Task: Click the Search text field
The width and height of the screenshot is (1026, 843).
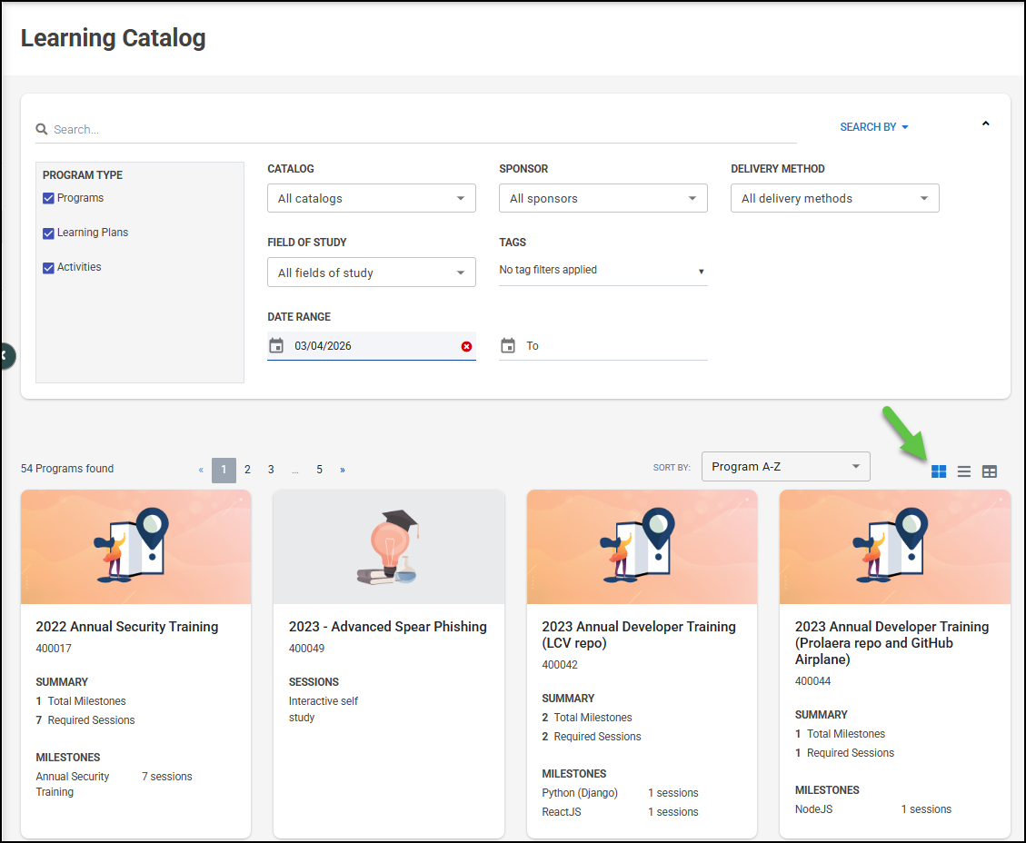Action: click(x=418, y=130)
